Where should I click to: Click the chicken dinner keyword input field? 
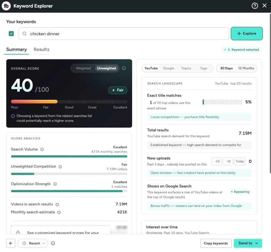tap(124, 33)
